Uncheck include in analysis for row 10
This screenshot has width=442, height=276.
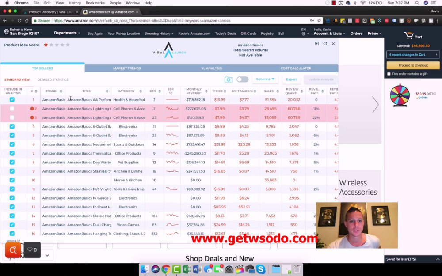tap(12, 180)
